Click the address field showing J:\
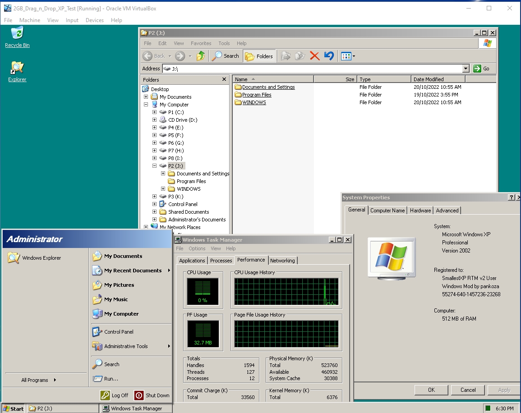 point(312,69)
